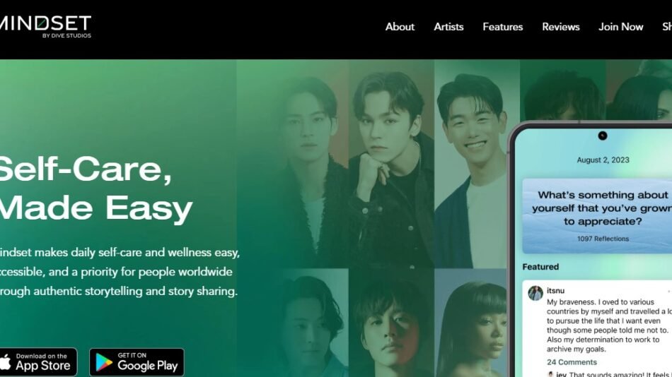Click itsnu's profile avatar in the phone mockup
This screenshot has width=672, height=377.
(x=535, y=293)
